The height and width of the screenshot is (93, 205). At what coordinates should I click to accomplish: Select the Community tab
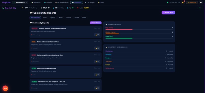[x=77, y=3]
